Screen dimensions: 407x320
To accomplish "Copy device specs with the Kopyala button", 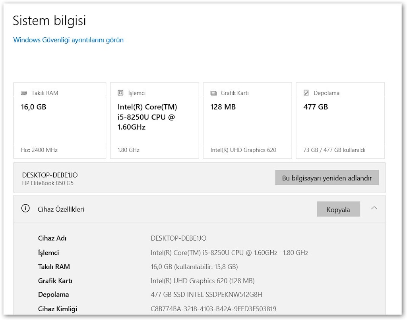I will pos(338,209).
